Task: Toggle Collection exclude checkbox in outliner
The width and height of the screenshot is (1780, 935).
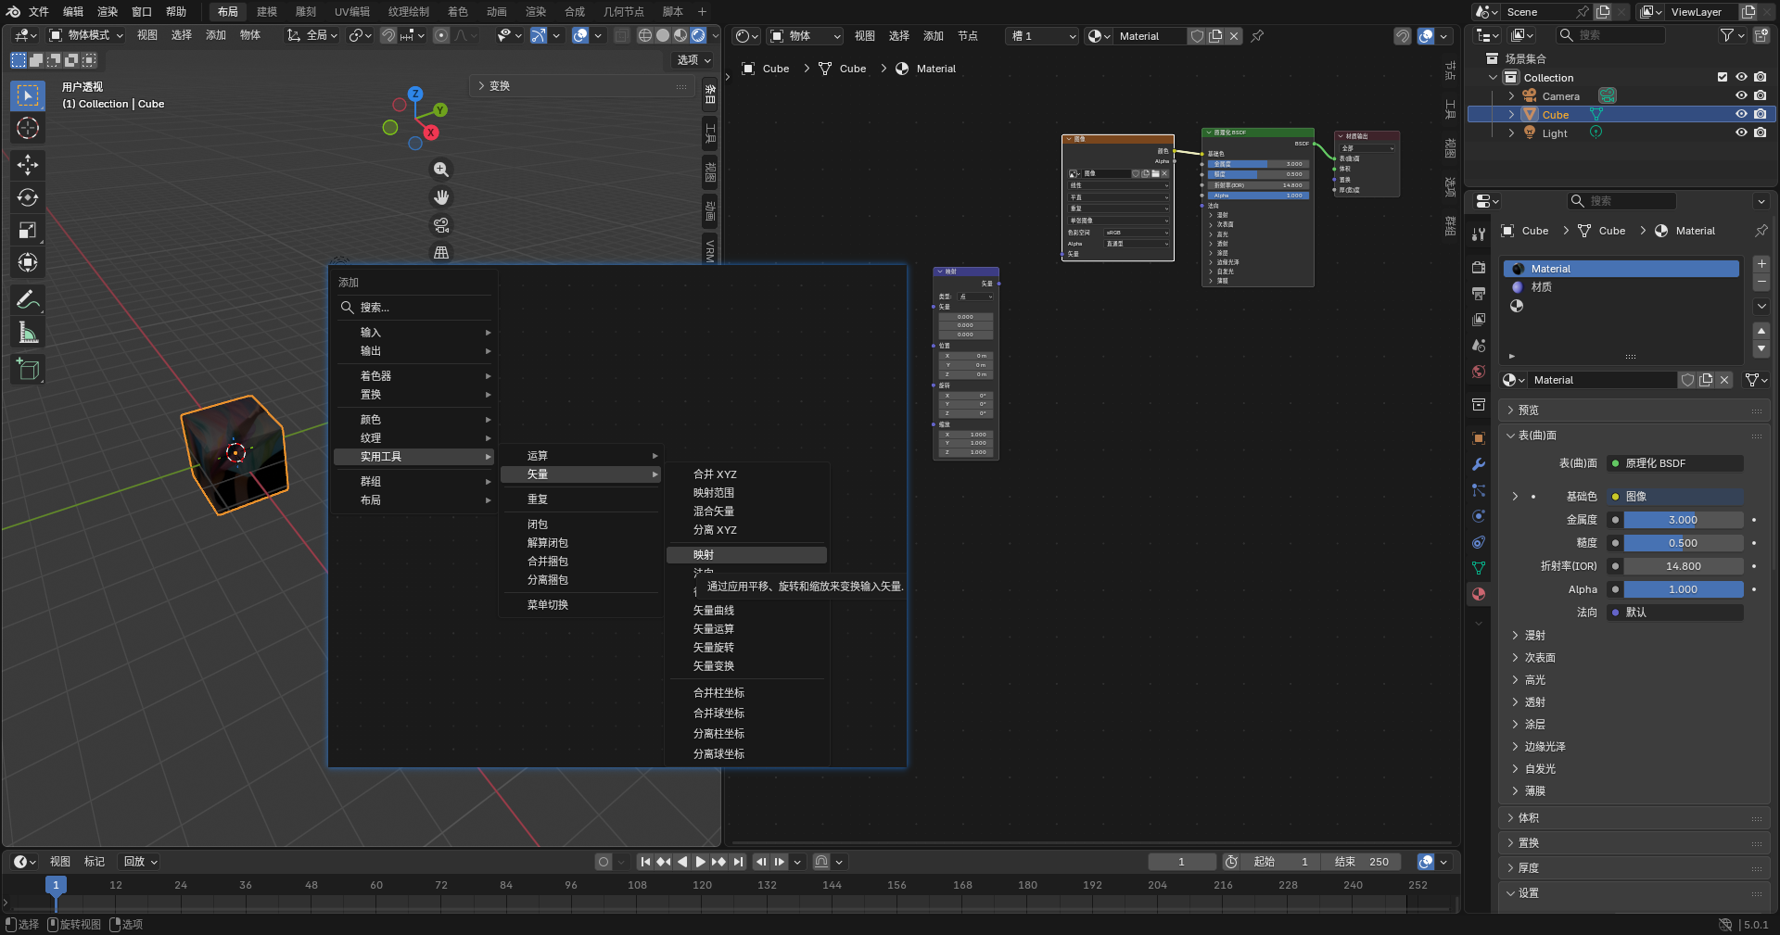Action: coord(1723,77)
